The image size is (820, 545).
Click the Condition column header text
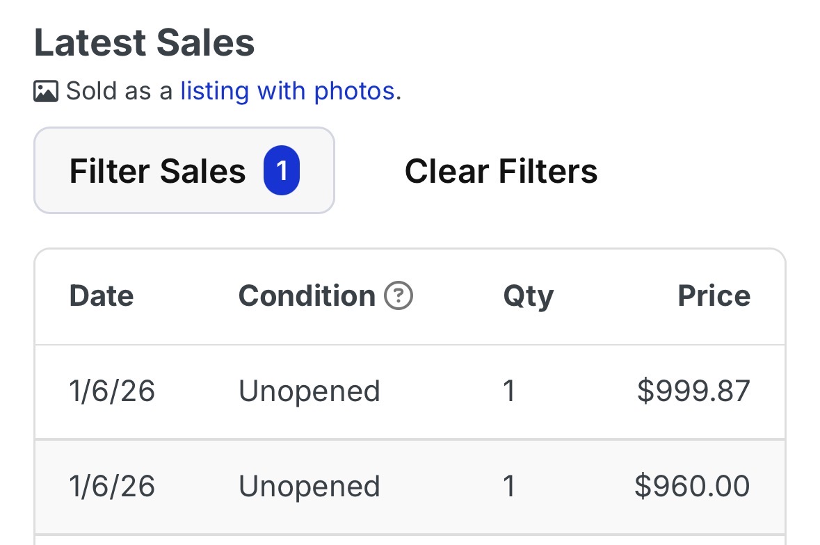[307, 297]
